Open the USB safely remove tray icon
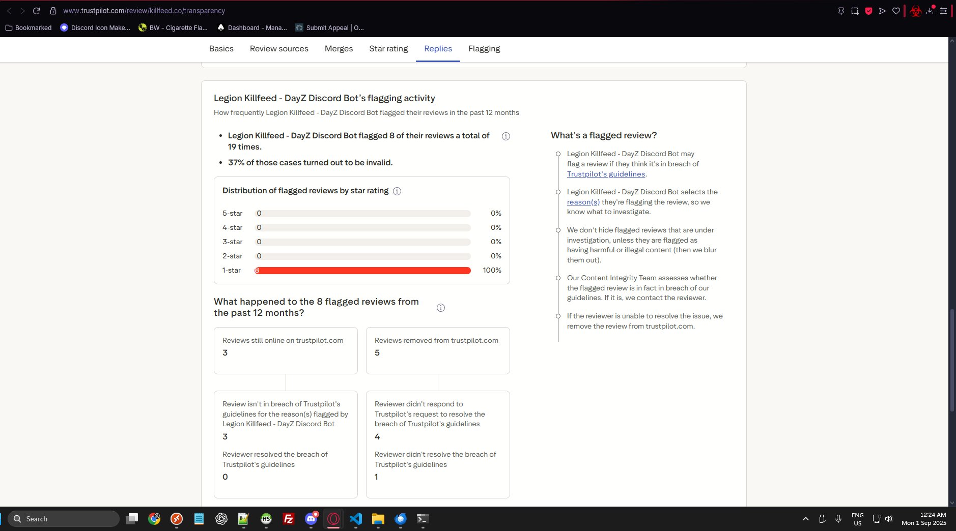The image size is (956, 531). (x=822, y=519)
